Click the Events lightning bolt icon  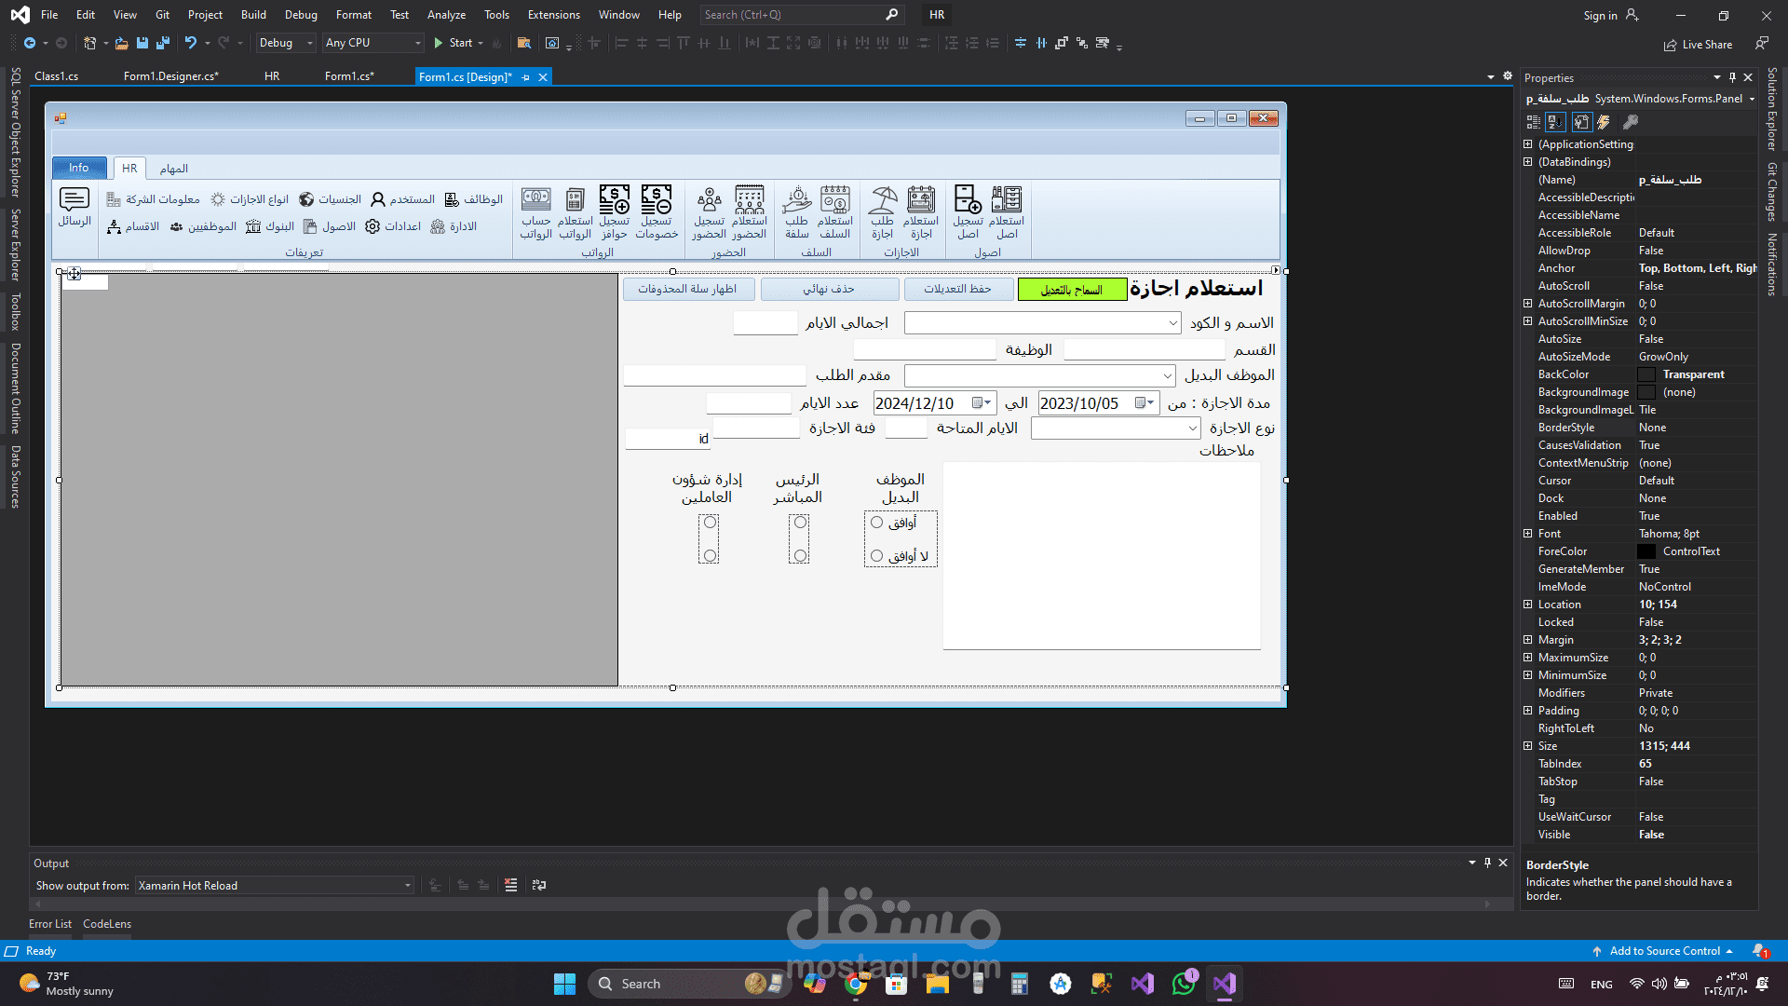click(x=1604, y=122)
